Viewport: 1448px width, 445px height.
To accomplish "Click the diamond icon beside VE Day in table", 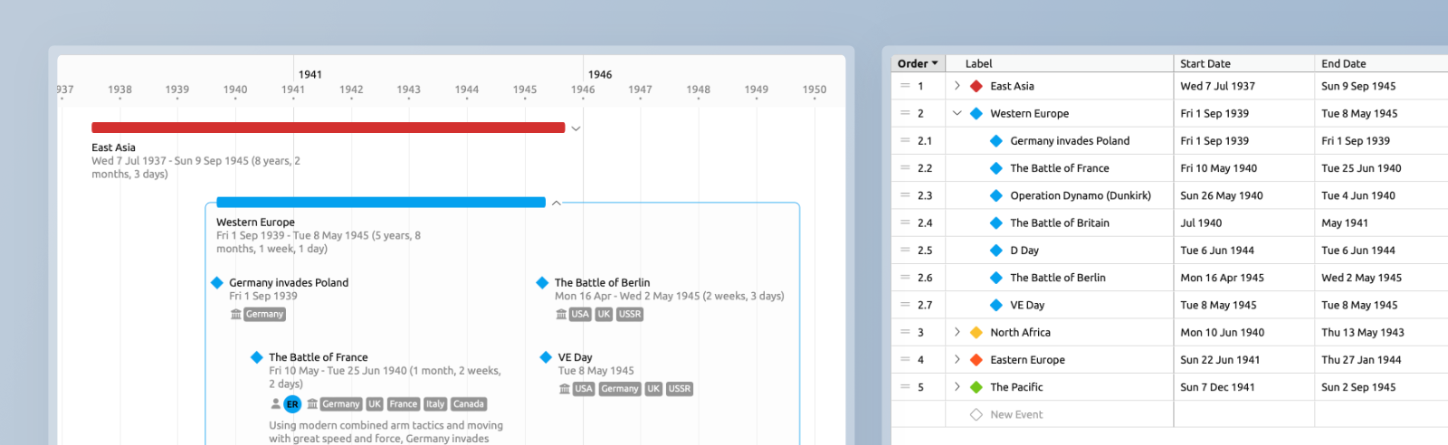I will (x=996, y=305).
